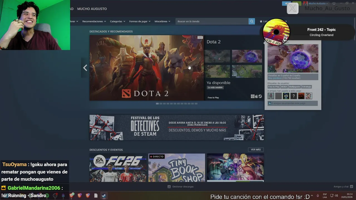This screenshot has height=200, width=356.
Task: Open the Amigos y chat icon
Action: pyautogui.click(x=352, y=187)
